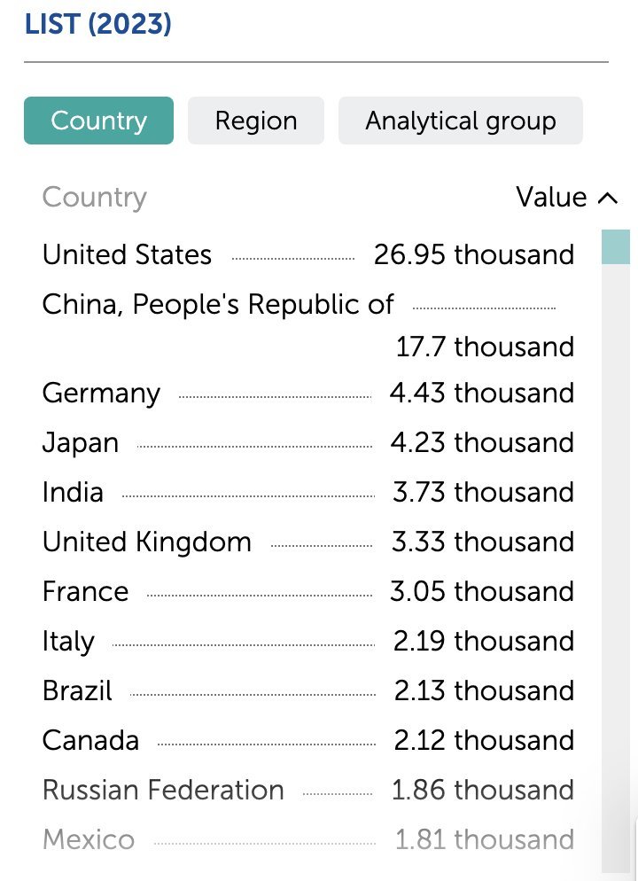
Task: Select the Mexico row
Action: click(x=308, y=839)
